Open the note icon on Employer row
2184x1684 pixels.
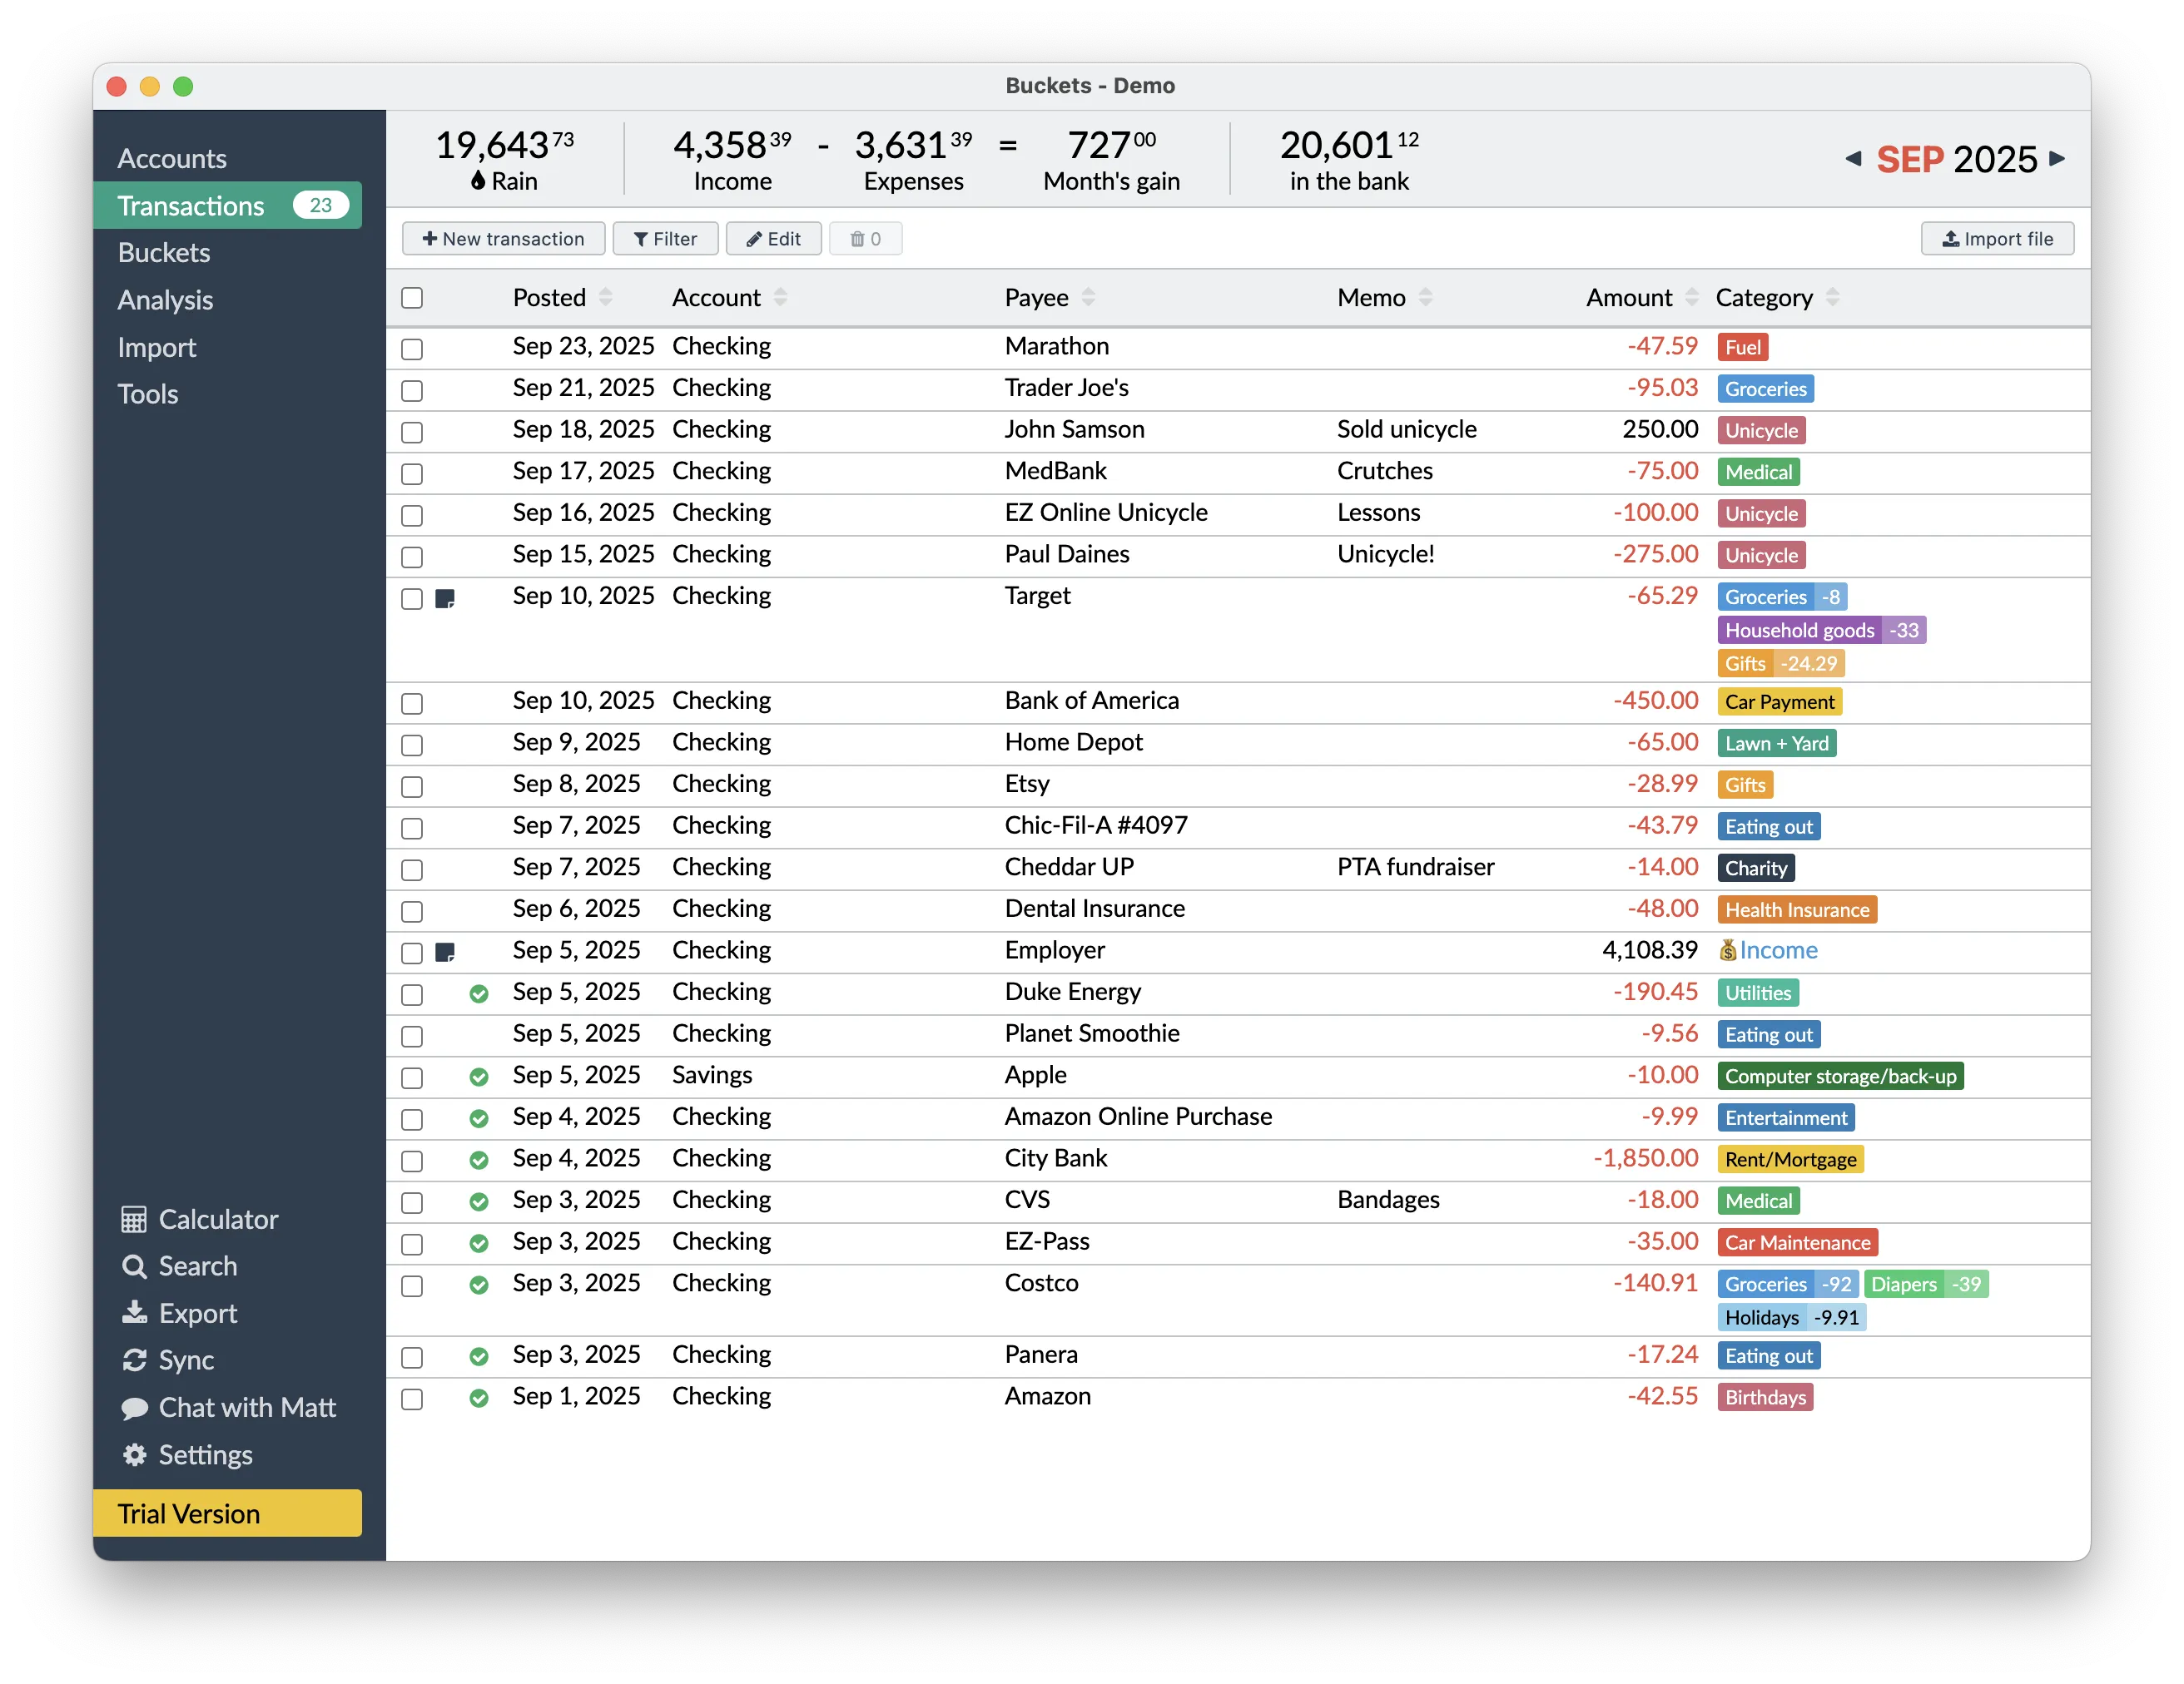coord(445,953)
